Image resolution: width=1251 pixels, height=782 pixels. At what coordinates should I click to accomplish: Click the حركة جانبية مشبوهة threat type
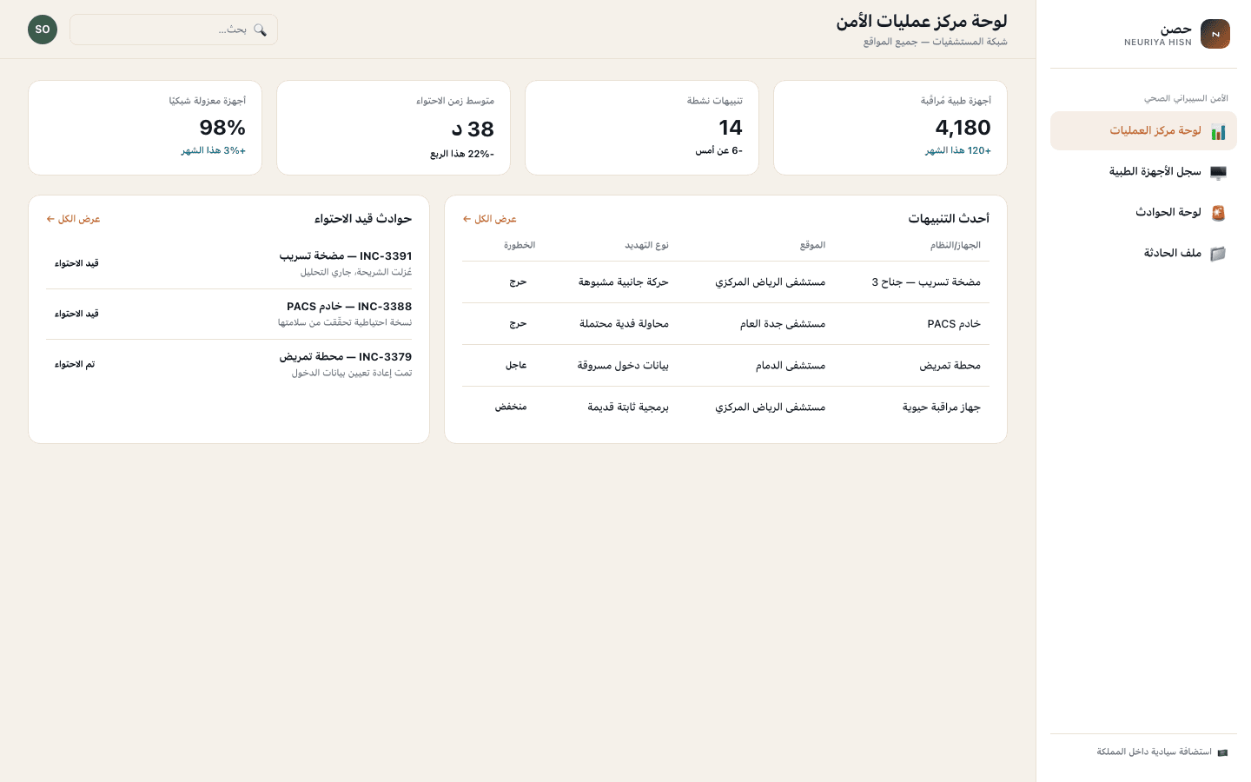tap(624, 282)
